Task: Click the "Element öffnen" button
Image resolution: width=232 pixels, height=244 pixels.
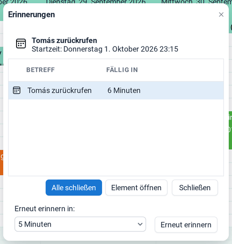Action: coord(136,188)
